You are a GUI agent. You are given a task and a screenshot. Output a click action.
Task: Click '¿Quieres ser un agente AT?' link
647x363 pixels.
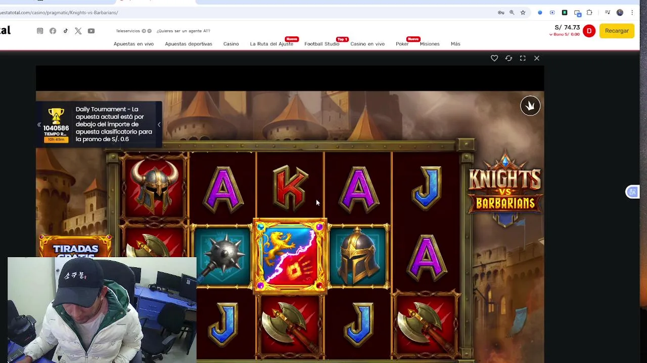[183, 31]
